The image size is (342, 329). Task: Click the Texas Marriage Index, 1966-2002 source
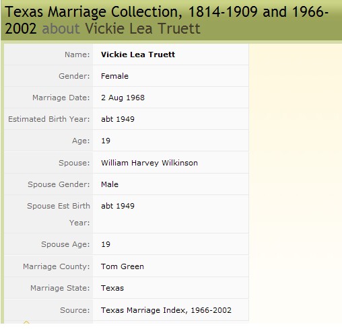[x=166, y=310]
